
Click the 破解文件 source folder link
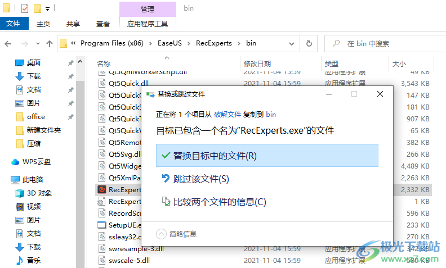click(228, 115)
